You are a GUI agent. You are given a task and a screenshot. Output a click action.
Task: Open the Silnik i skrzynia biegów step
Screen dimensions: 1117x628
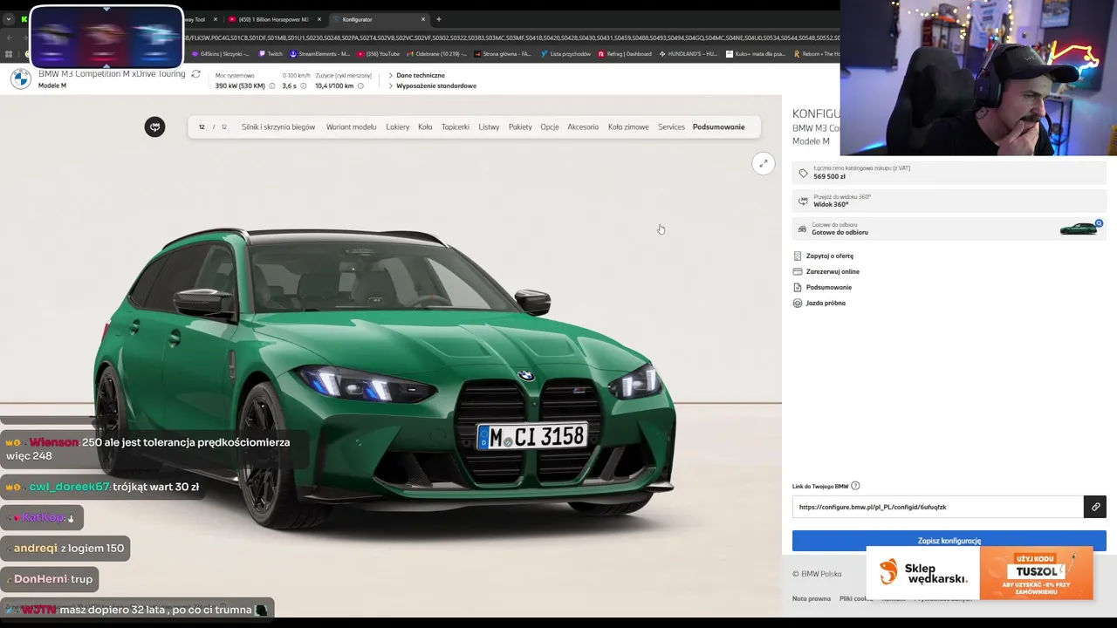click(278, 127)
